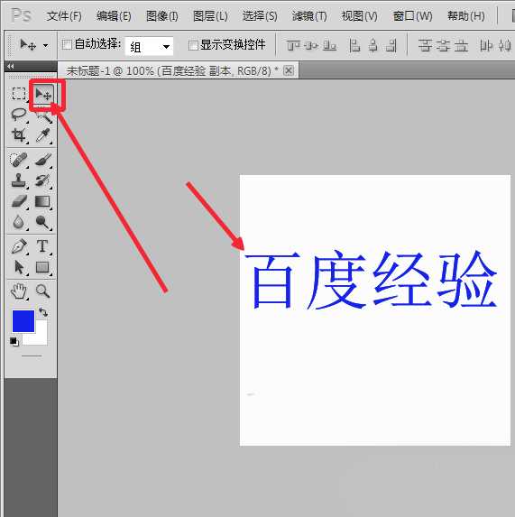
Task: Click the 百度经验 text on canvas
Action: [371, 280]
